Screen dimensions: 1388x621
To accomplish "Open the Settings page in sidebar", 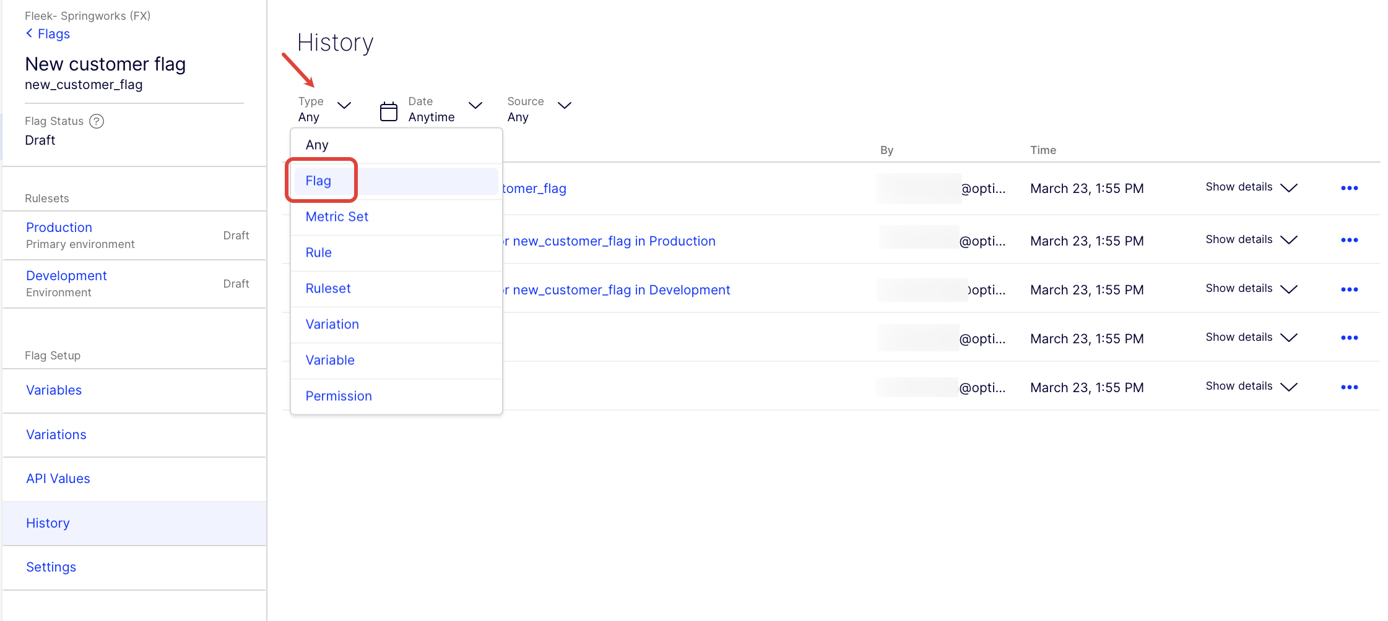I will click(x=51, y=567).
